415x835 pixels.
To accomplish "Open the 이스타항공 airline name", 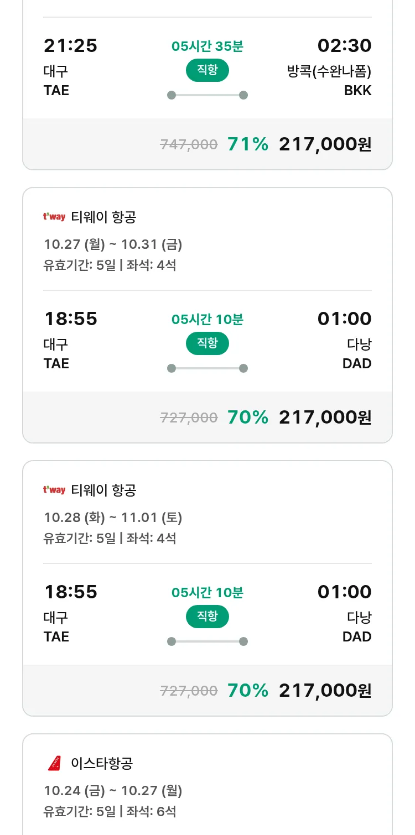I will point(102,764).
